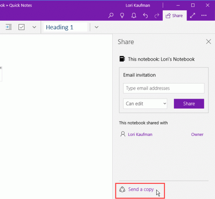Open the Can edit permission dropdown
This screenshot has height=199, width=215.
pyautogui.click(x=145, y=104)
